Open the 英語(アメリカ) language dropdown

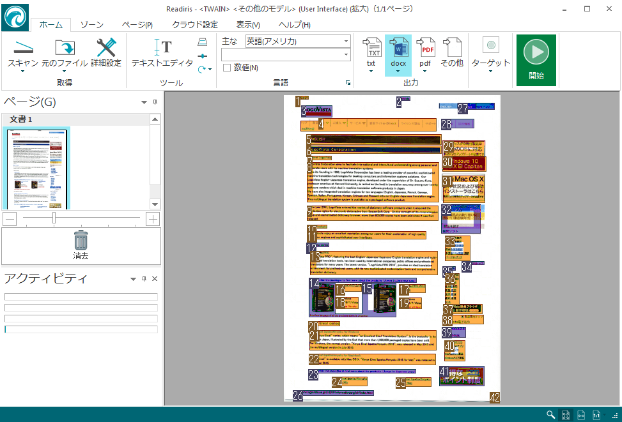[x=346, y=41]
